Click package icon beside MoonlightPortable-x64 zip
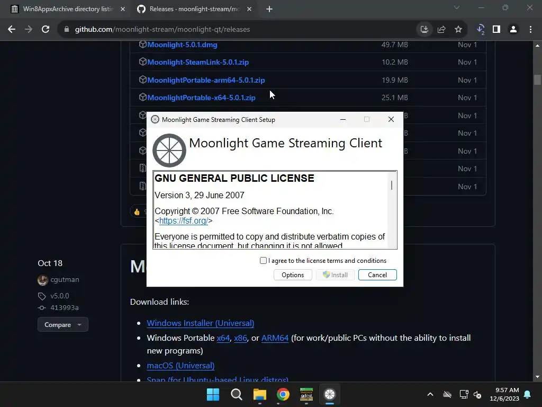The image size is (542, 407). [x=142, y=98]
